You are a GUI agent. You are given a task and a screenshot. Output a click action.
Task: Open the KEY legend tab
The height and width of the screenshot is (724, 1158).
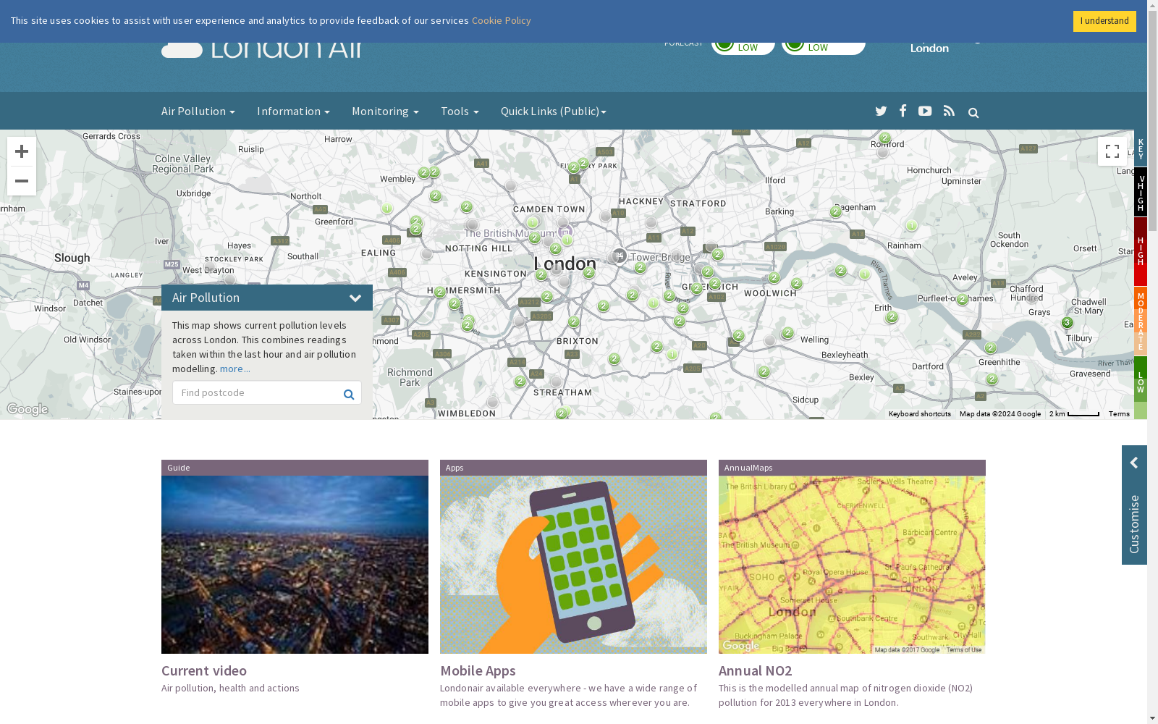tap(1141, 148)
